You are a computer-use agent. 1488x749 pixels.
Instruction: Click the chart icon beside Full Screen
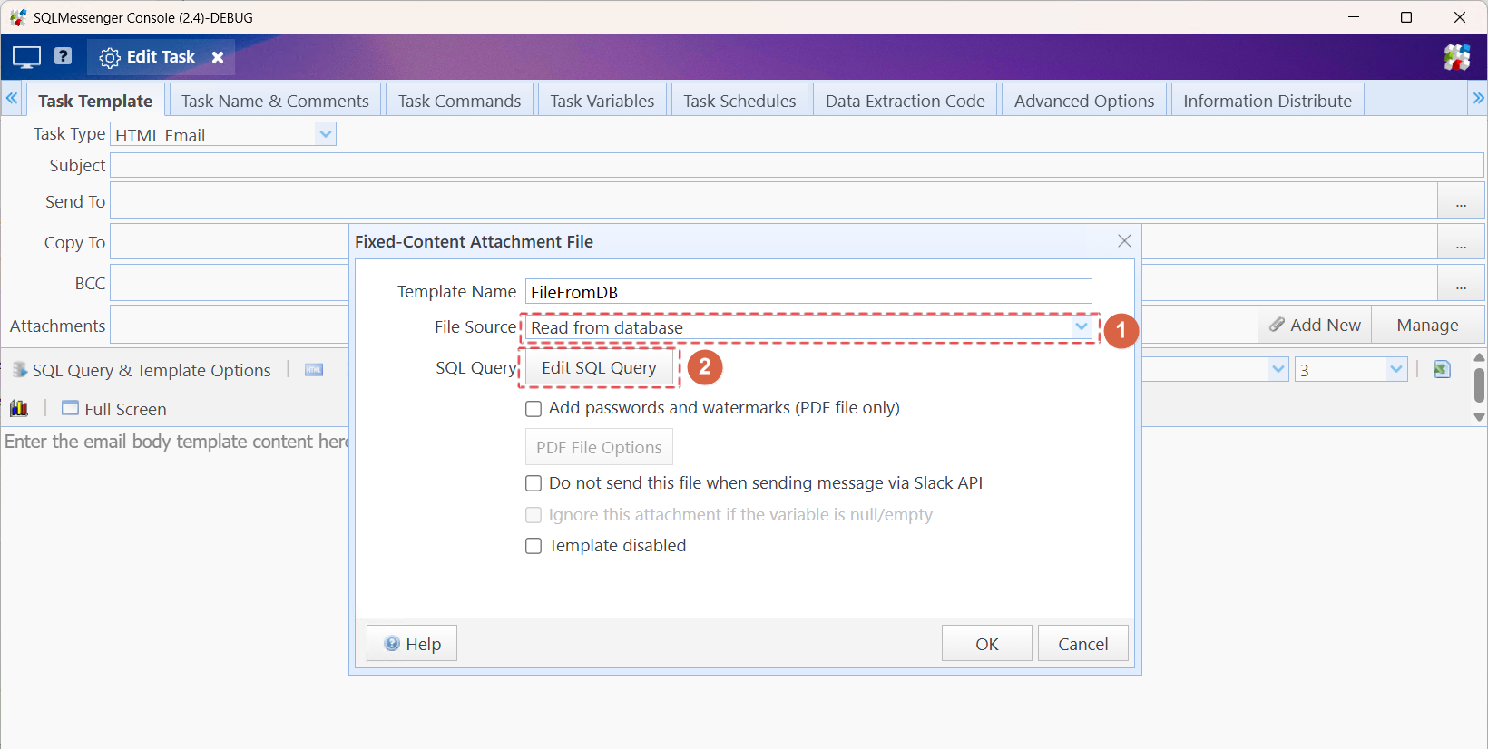point(19,409)
